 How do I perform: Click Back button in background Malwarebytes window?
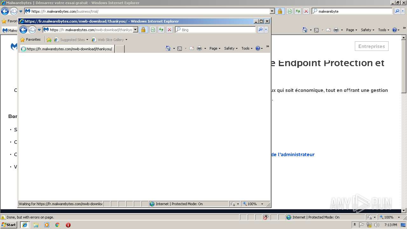click(x=5, y=11)
